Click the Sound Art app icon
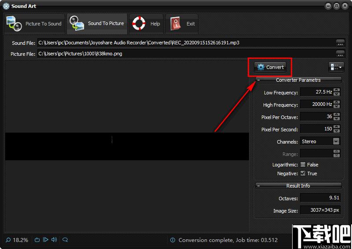The width and height of the screenshot is (352, 249). click(6, 6)
